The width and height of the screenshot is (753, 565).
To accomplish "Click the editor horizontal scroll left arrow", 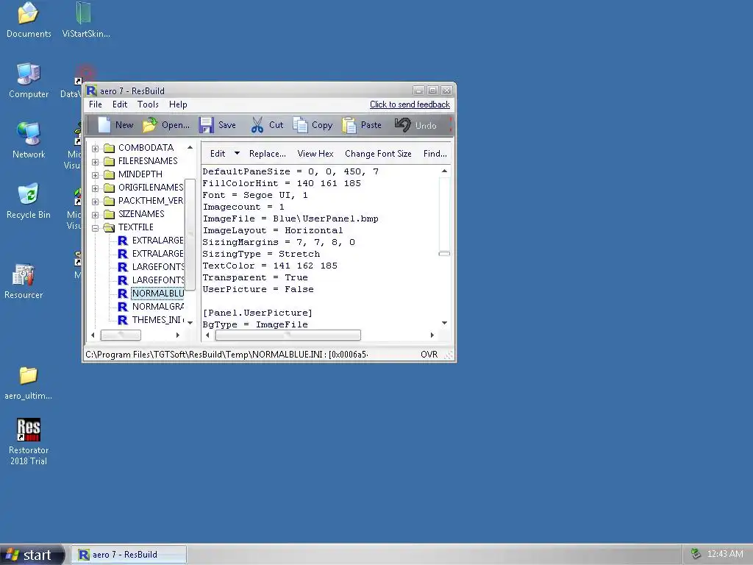I will pos(207,335).
